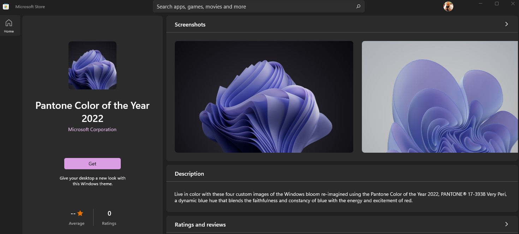Click the Get button

point(93,164)
